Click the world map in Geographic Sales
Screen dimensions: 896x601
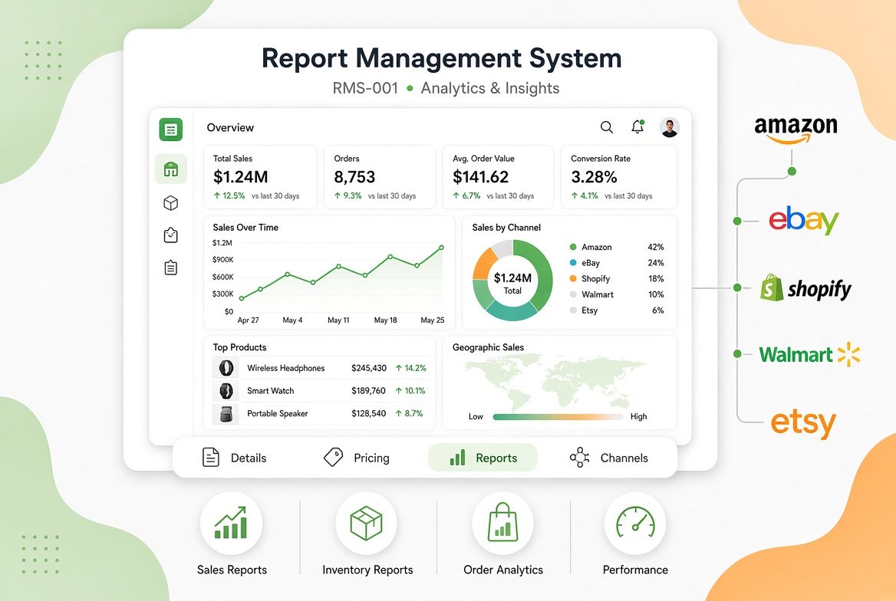pos(555,381)
